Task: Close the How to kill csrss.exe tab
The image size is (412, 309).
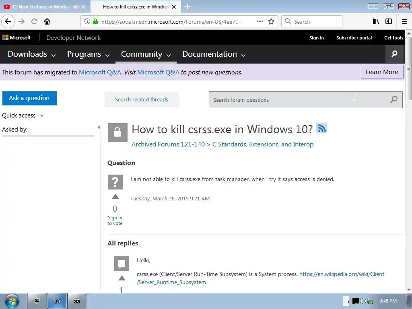Action: (174, 7)
